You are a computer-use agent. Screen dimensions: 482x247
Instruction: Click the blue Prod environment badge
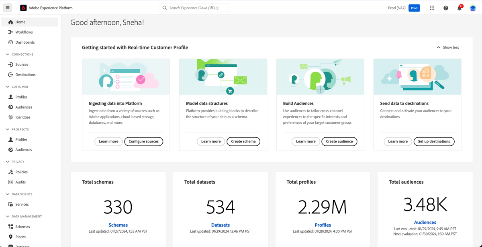pyautogui.click(x=414, y=8)
